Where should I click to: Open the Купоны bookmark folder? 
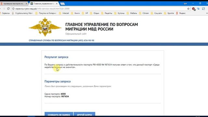click(x=119, y=13)
